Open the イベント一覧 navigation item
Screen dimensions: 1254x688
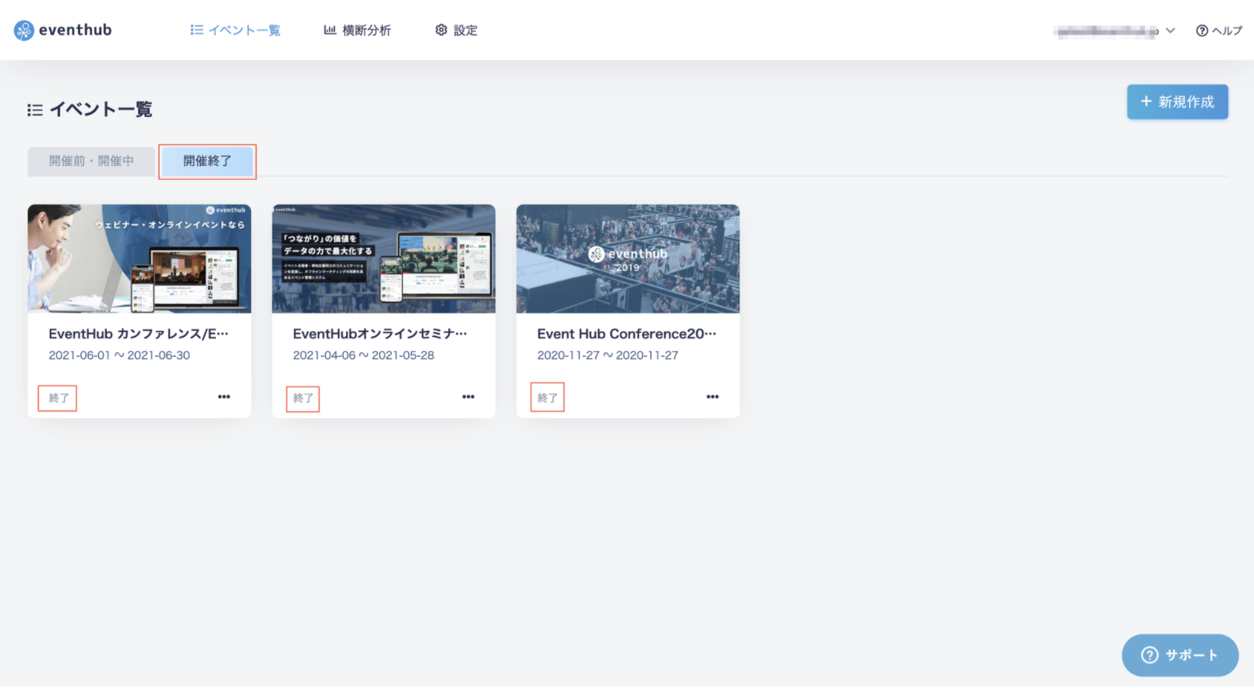[x=235, y=30]
